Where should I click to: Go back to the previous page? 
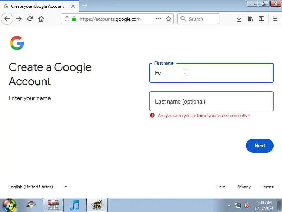(x=7, y=19)
